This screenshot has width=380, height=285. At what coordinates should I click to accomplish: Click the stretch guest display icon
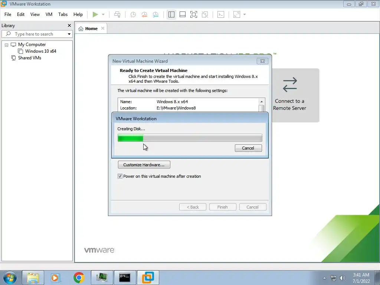(x=237, y=14)
